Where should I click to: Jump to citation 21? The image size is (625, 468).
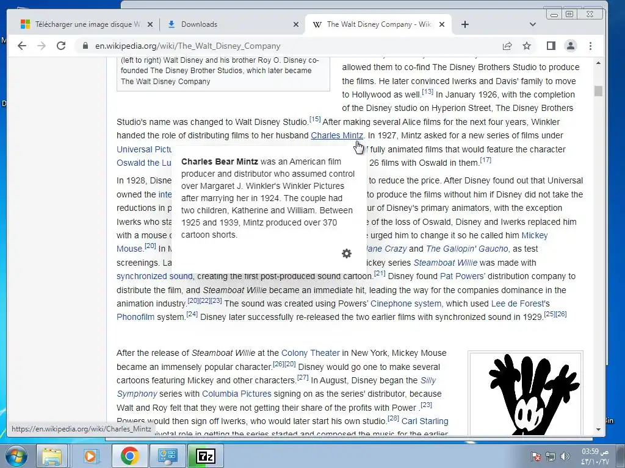380,274
